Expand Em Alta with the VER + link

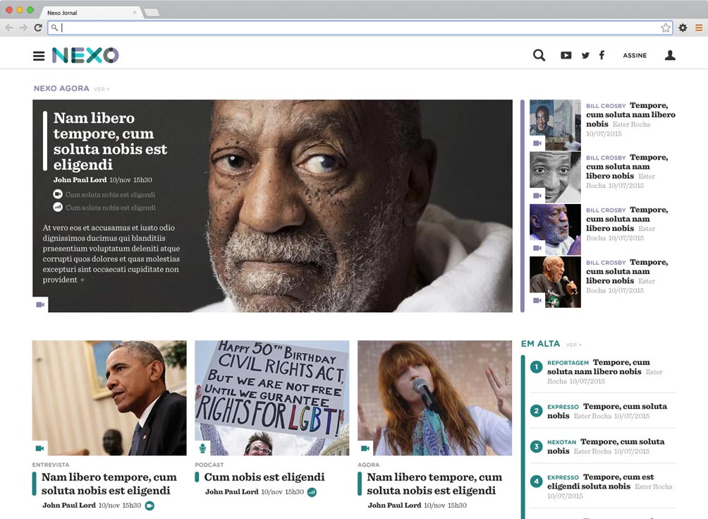point(573,345)
